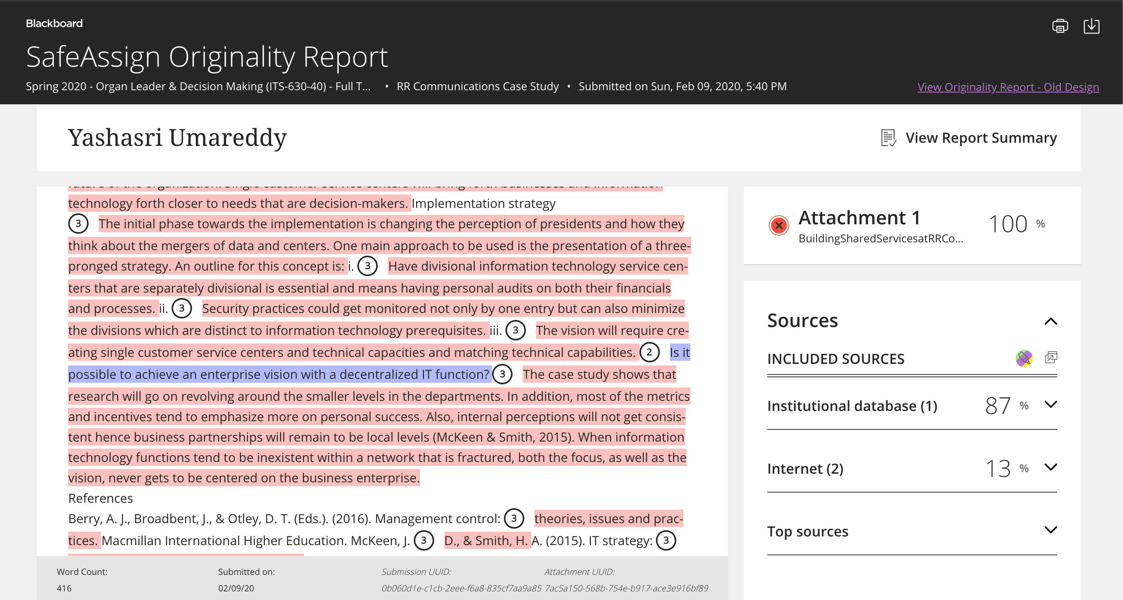Click the submitted date 02/09/20
This screenshot has height=600, width=1123.
(x=236, y=588)
